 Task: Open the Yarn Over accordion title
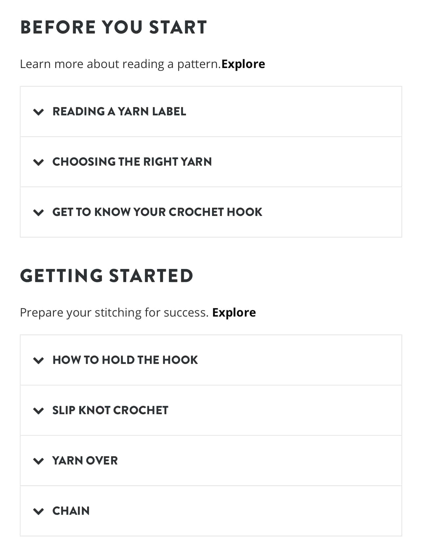coord(85,461)
